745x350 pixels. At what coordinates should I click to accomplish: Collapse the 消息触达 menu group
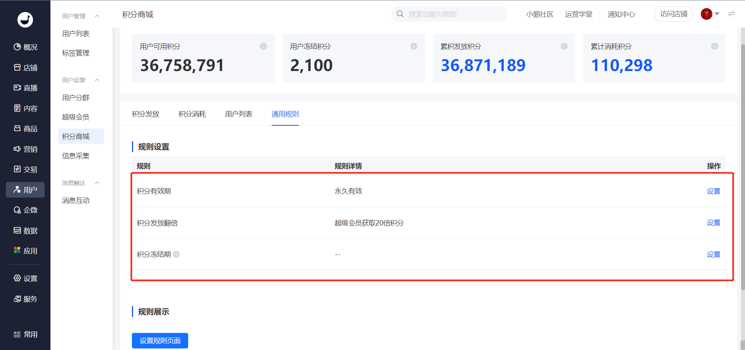(97, 183)
